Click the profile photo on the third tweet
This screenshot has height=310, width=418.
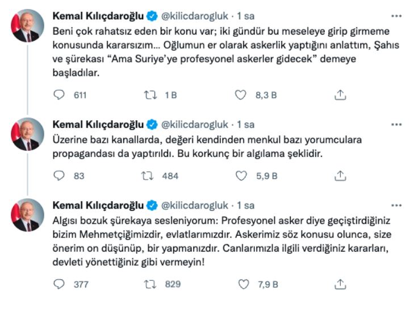[27, 215]
